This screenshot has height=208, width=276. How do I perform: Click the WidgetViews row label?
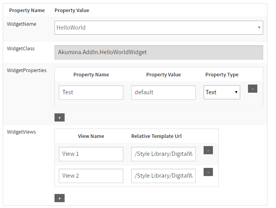[22, 132]
